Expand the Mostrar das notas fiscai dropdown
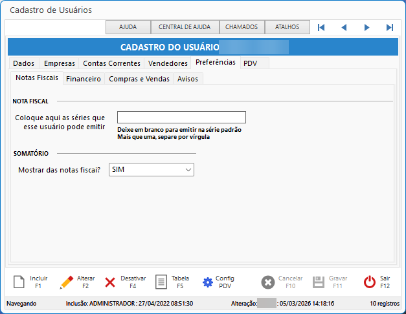 [152, 169]
